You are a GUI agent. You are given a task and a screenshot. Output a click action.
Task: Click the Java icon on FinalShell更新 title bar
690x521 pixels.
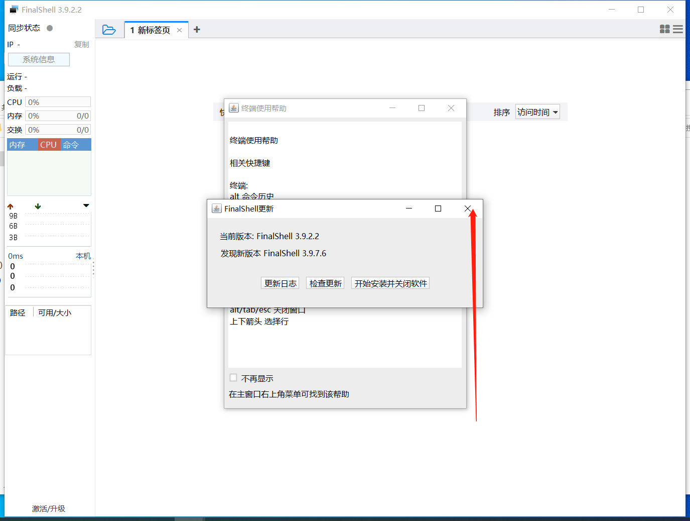pyautogui.click(x=216, y=208)
